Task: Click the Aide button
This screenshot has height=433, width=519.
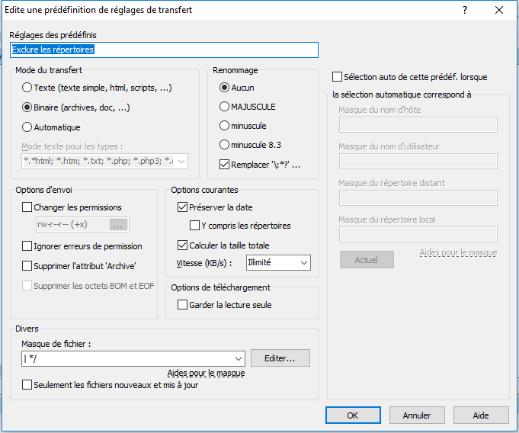Action: point(481,415)
